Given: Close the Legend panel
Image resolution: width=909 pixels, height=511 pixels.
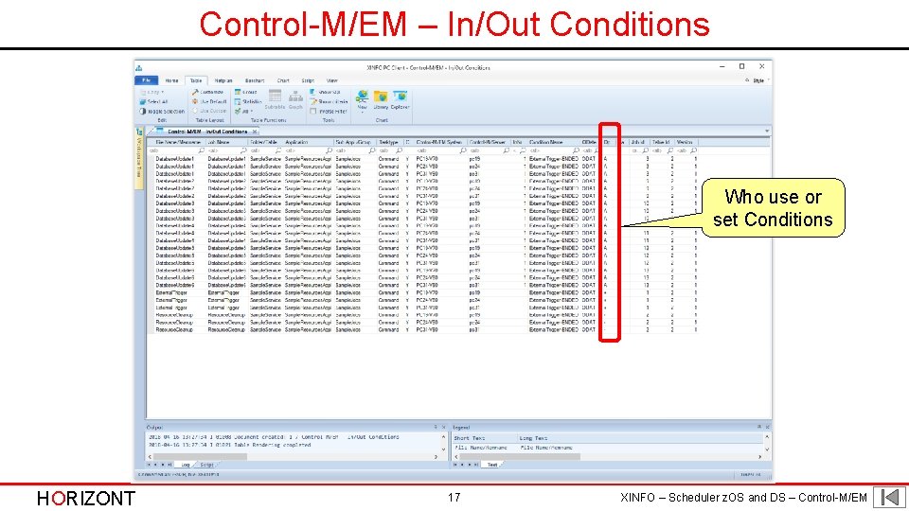Looking at the screenshot, I should (x=767, y=427).
